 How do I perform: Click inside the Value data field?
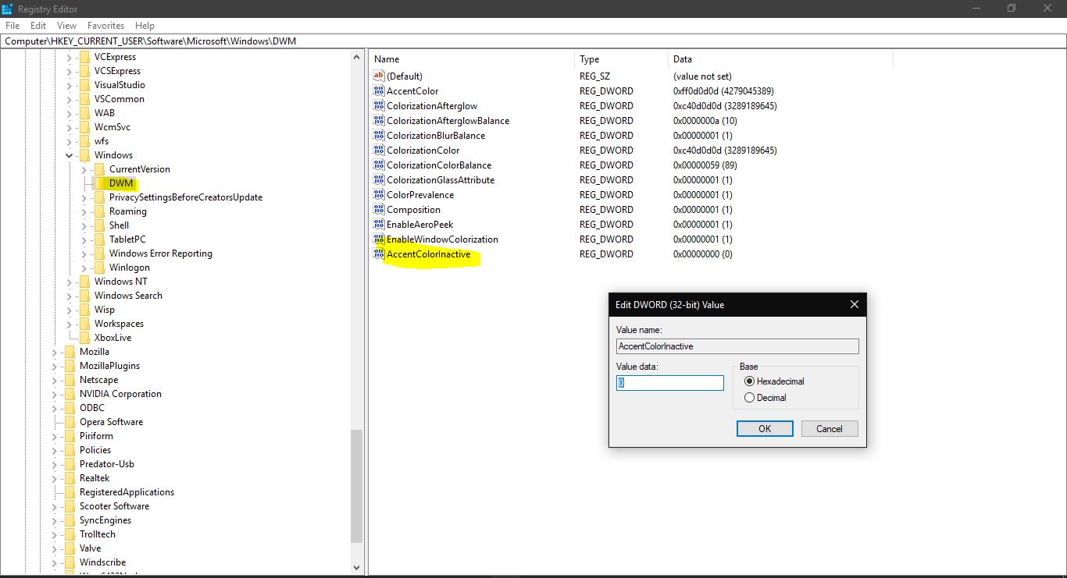coord(669,382)
